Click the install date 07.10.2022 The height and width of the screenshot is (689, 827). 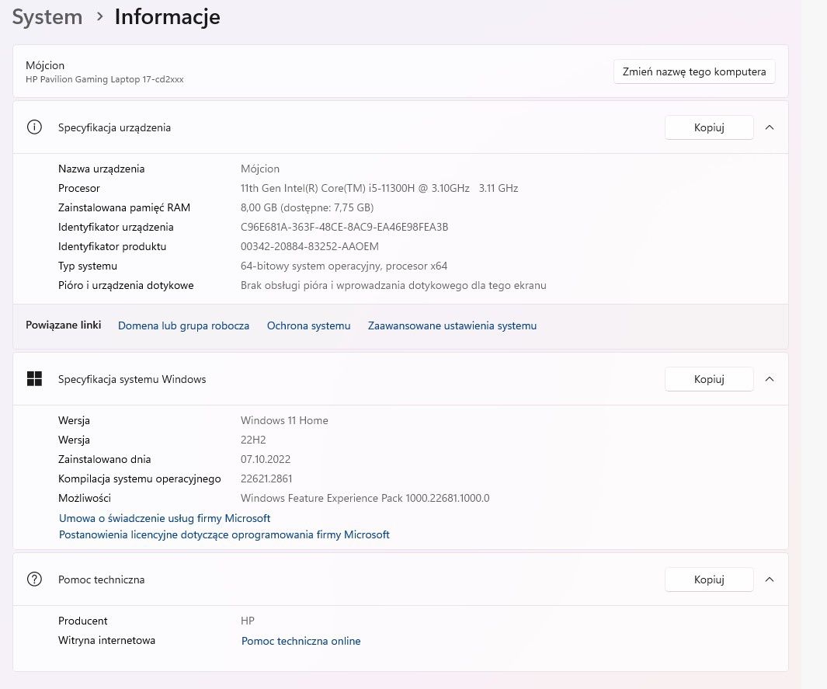266,460
